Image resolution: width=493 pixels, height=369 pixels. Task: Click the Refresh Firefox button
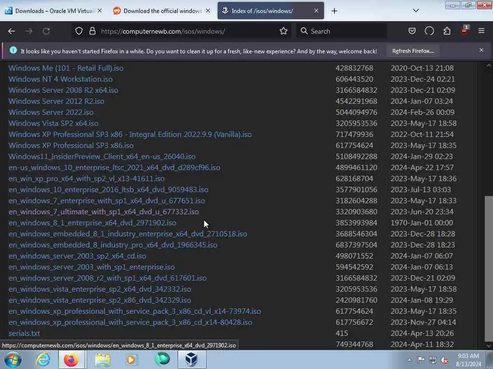click(x=413, y=51)
